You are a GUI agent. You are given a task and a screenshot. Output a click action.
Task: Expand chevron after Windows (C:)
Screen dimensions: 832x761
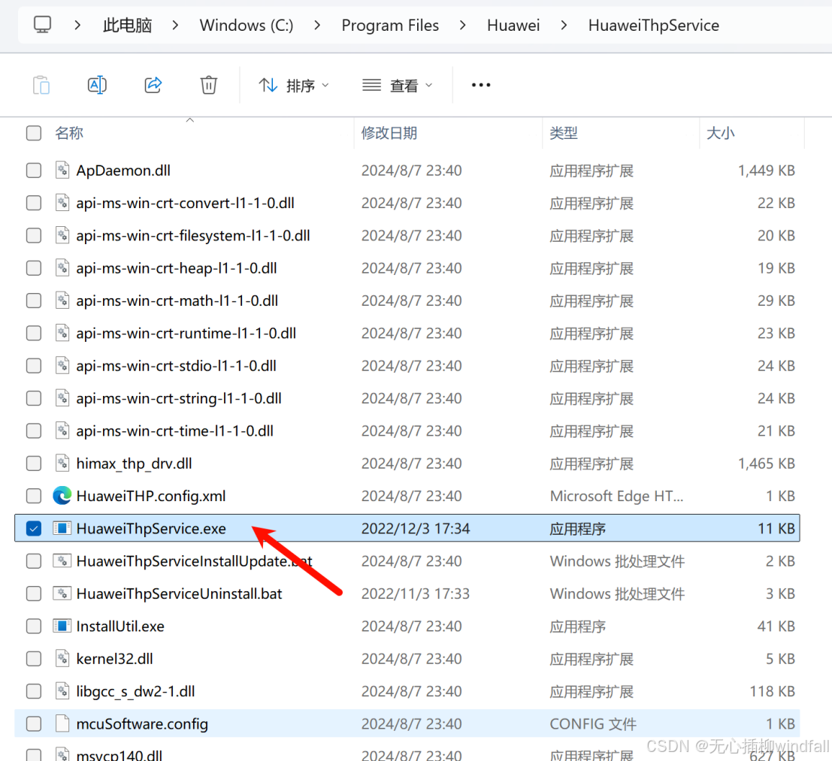click(317, 25)
